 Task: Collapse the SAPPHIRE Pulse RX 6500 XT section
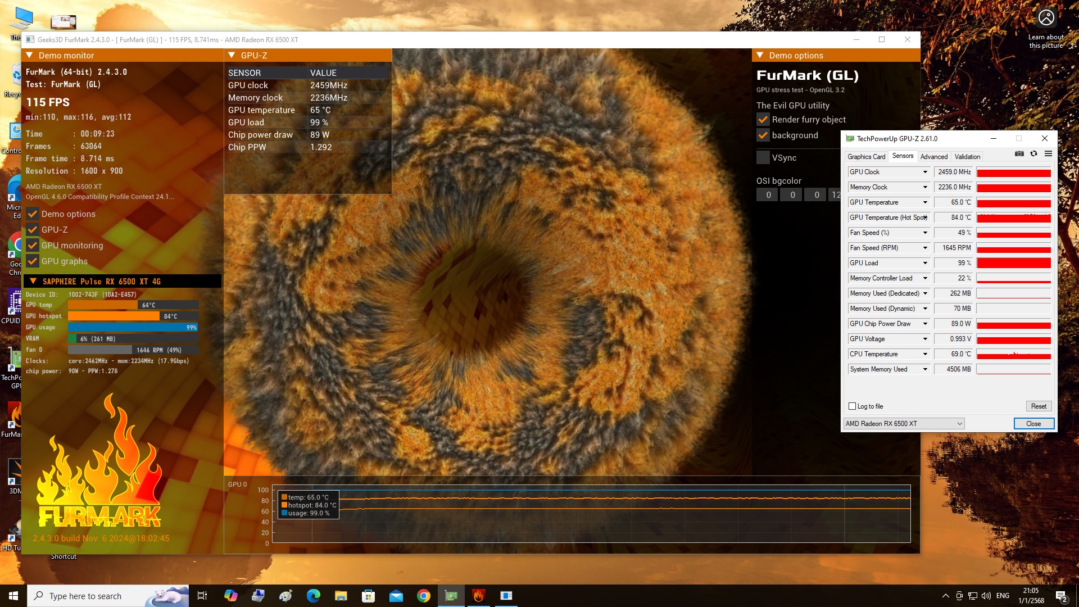33,281
